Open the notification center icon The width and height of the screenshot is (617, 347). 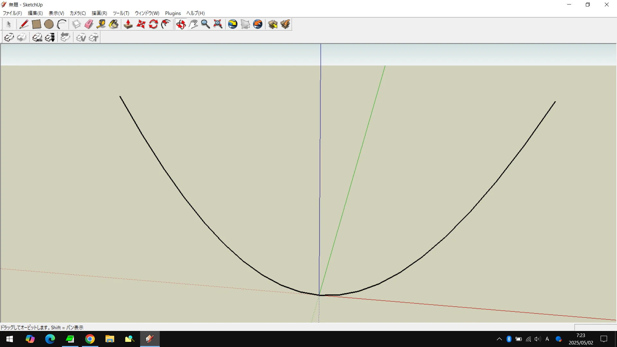pyautogui.click(x=604, y=339)
